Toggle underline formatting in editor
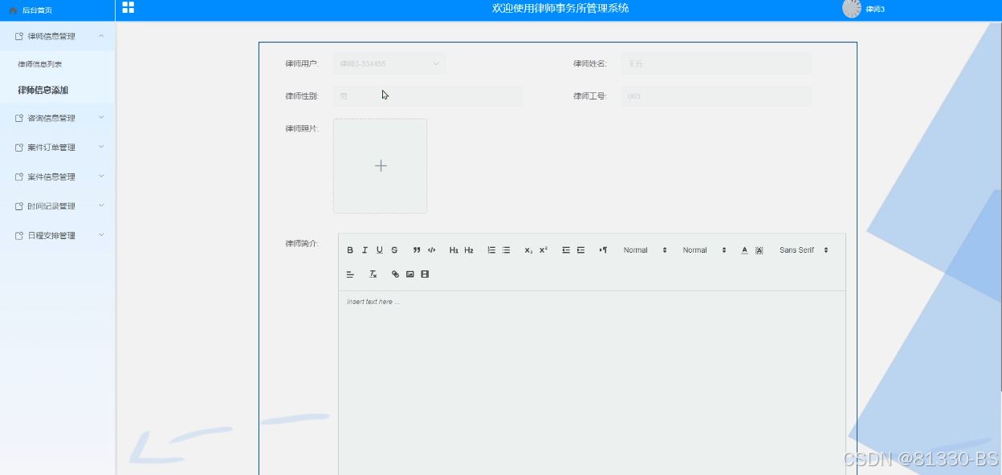 click(x=380, y=250)
